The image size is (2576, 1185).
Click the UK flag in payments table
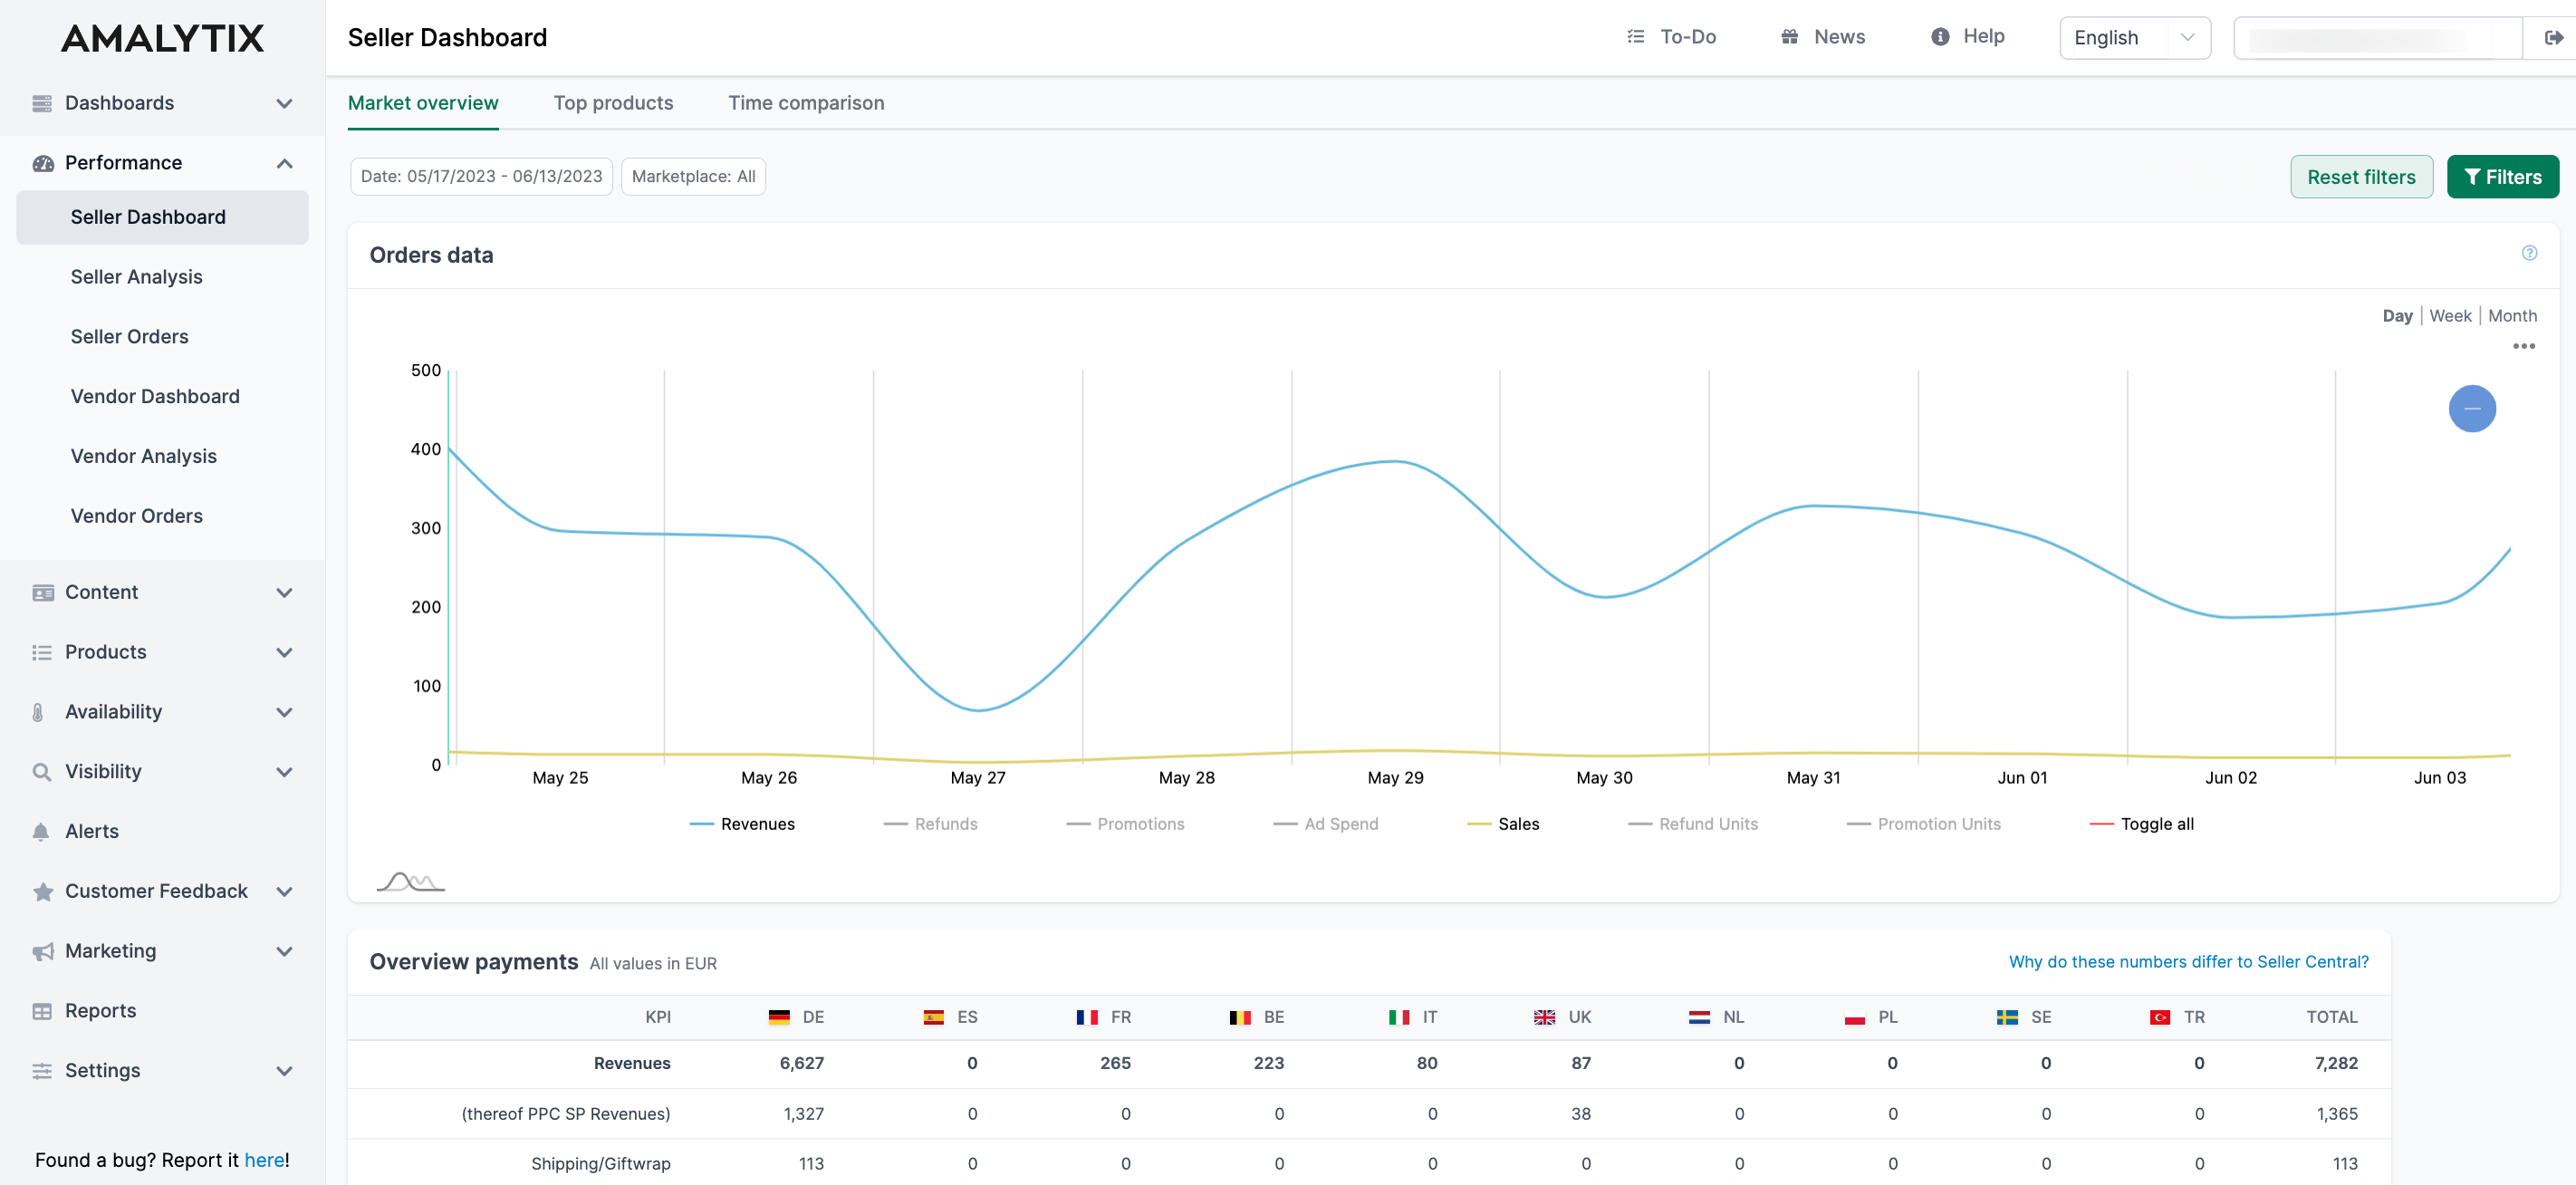(x=1545, y=1017)
